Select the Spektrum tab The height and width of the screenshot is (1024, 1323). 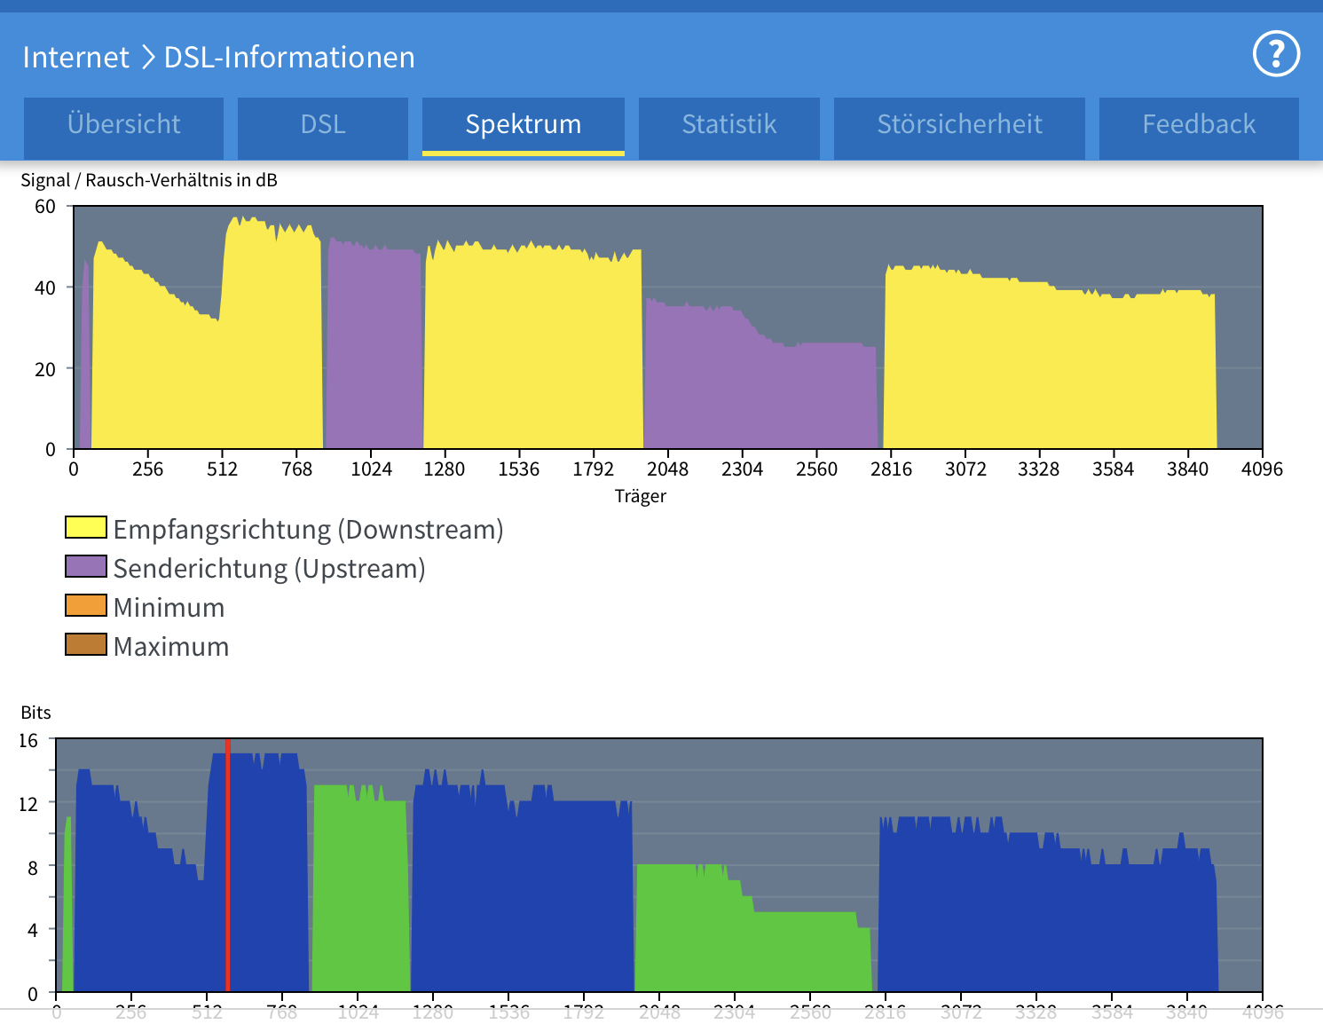click(x=524, y=128)
